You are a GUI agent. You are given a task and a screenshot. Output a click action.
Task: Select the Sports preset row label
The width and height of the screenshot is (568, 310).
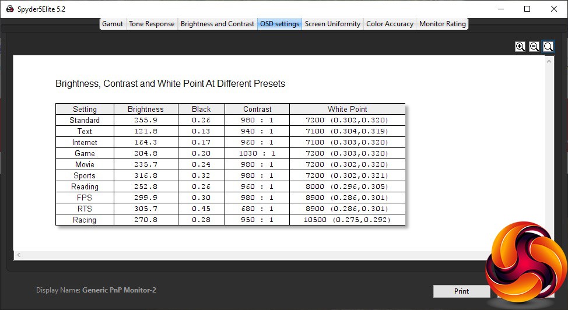85,175
